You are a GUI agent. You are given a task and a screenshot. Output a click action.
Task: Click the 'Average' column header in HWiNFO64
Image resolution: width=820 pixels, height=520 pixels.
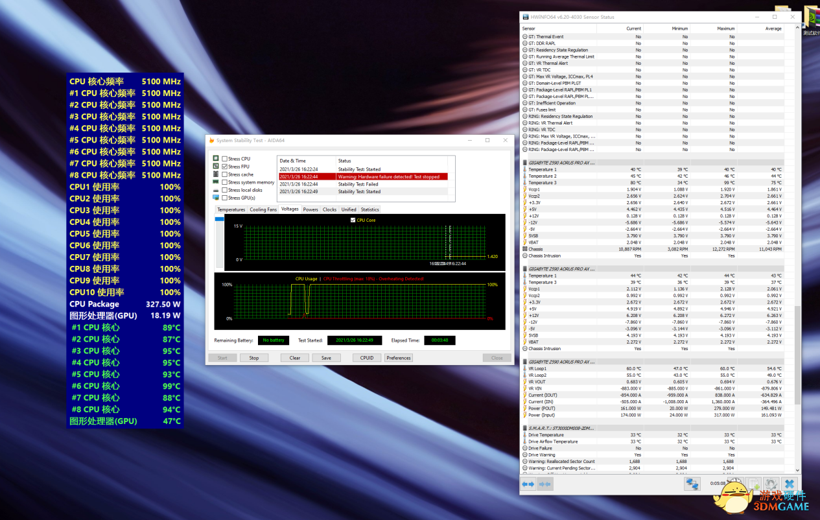pyautogui.click(x=760, y=29)
